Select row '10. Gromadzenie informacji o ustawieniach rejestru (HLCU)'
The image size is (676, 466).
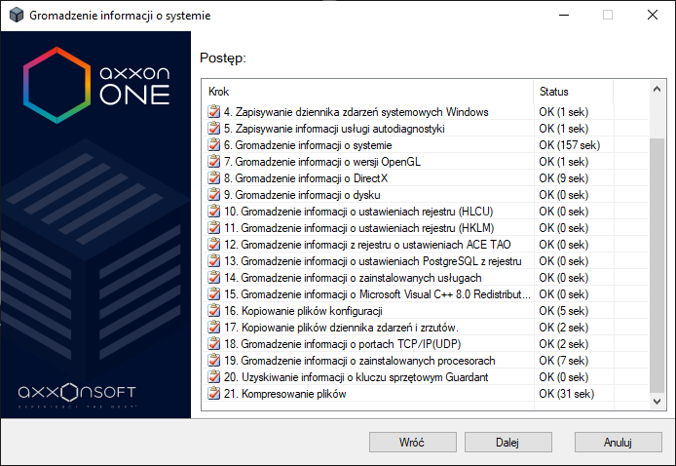point(425,211)
